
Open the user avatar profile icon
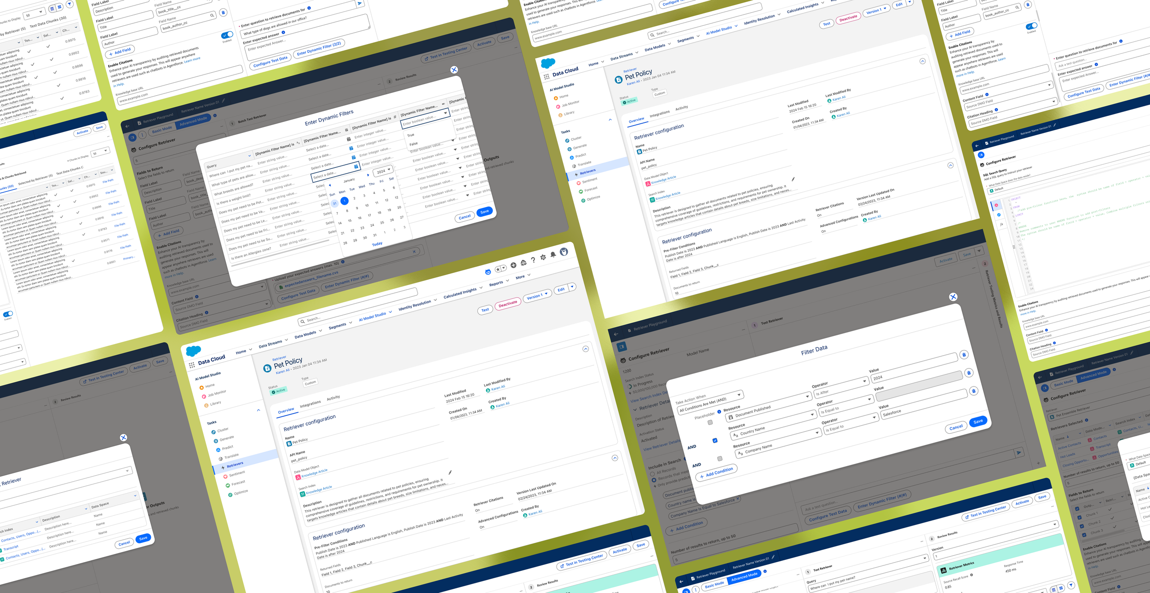click(564, 252)
